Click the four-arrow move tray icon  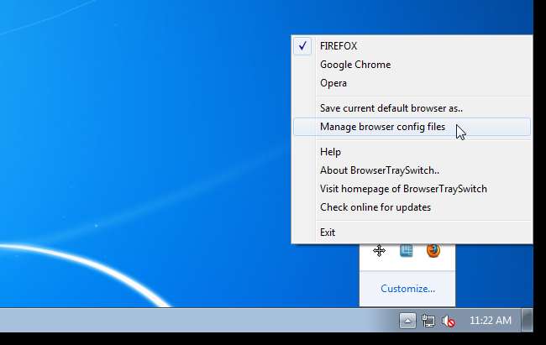point(379,251)
